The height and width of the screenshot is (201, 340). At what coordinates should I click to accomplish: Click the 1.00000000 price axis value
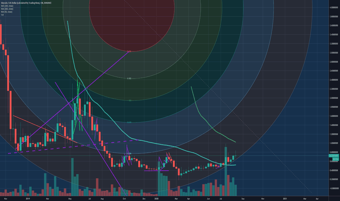(334, 143)
